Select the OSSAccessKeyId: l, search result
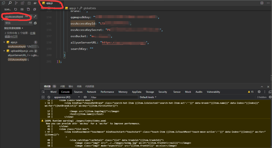 [x=18, y=59]
